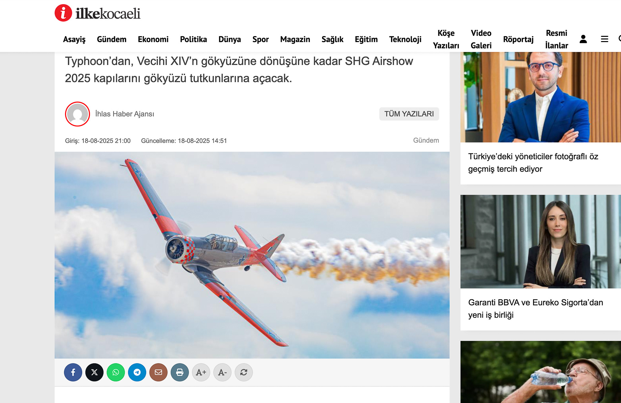This screenshot has width=621, height=403.
Task: Share article on Facebook
Action: [x=73, y=372]
